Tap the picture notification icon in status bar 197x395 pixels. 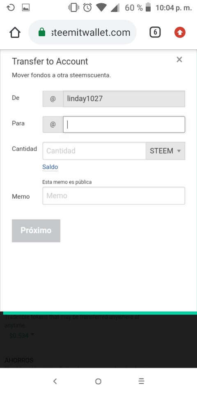click(26, 7)
